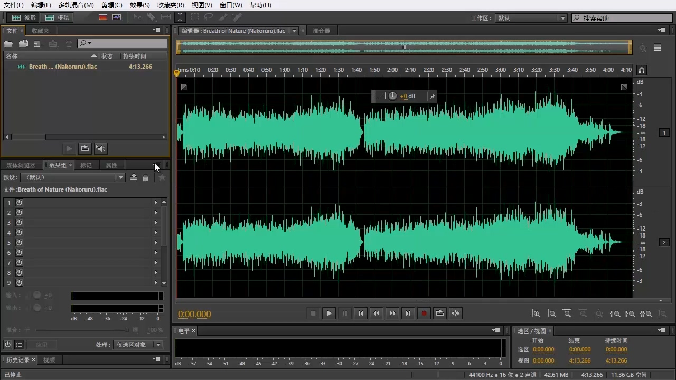Open the 效果(S) menu
This screenshot has width=676, height=380.
pyautogui.click(x=139, y=5)
